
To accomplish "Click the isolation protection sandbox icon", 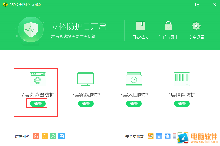I will point(182,79).
